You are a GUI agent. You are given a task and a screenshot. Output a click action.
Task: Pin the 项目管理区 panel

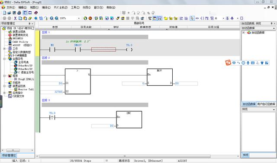tap(29, 23)
